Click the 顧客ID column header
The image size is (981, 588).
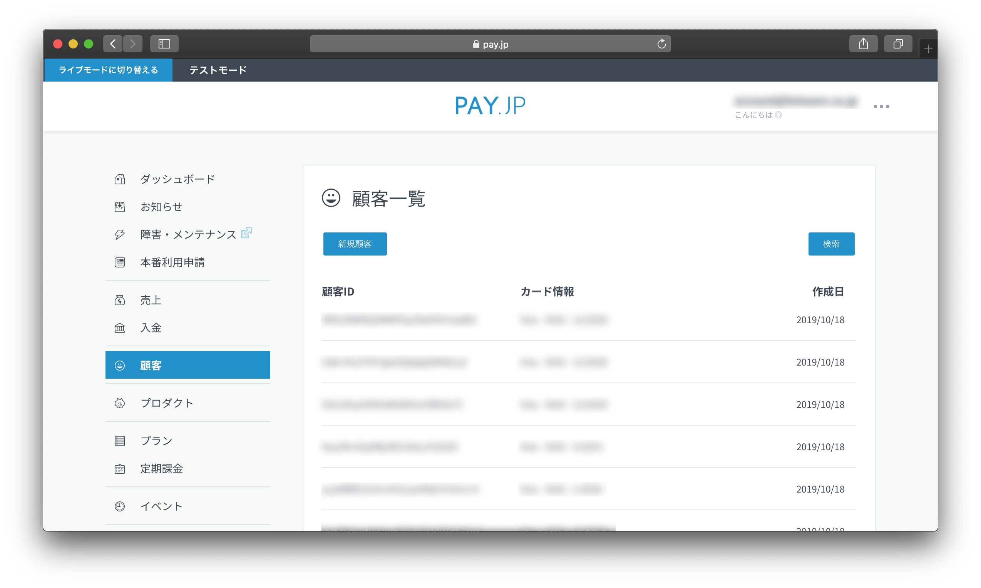[338, 292]
